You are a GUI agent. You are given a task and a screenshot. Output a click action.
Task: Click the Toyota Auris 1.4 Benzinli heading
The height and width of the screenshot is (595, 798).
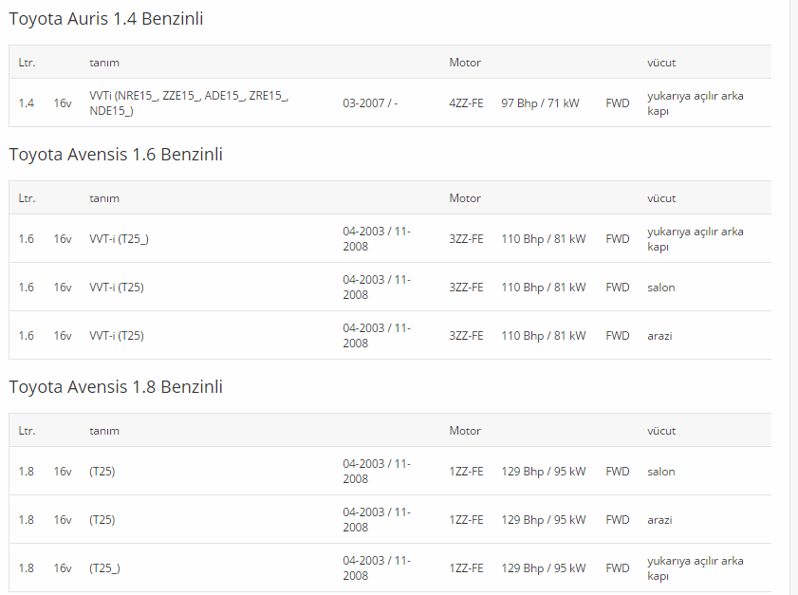pyautogui.click(x=106, y=19)
